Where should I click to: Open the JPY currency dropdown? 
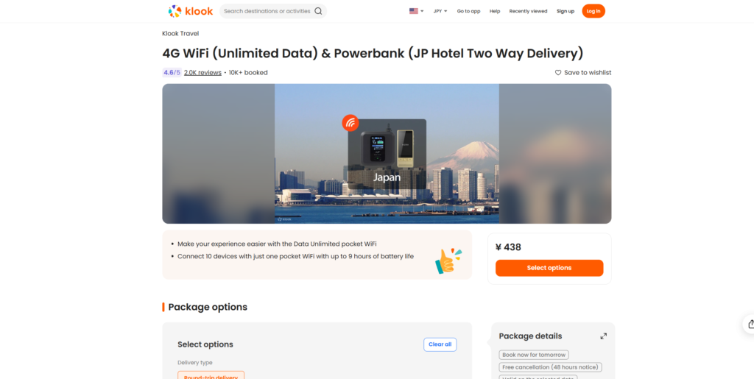click(x=440, y=11)
